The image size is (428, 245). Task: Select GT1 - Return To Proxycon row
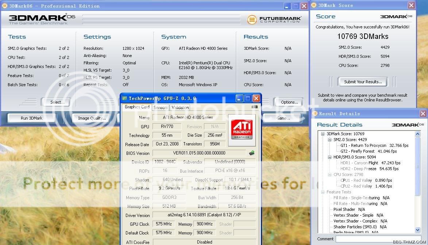pos(374,145)
